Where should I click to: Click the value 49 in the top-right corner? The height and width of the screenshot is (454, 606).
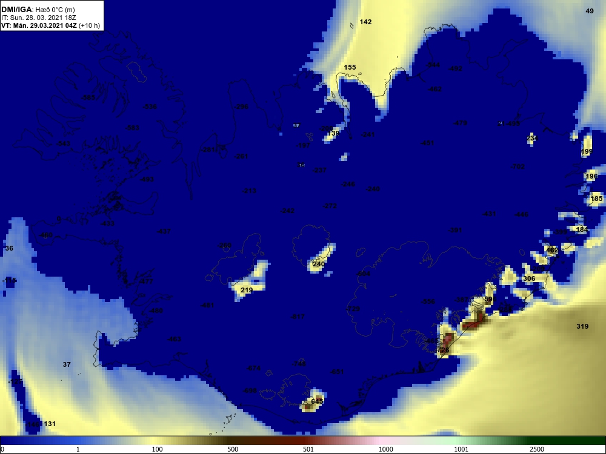coord(590,11)
